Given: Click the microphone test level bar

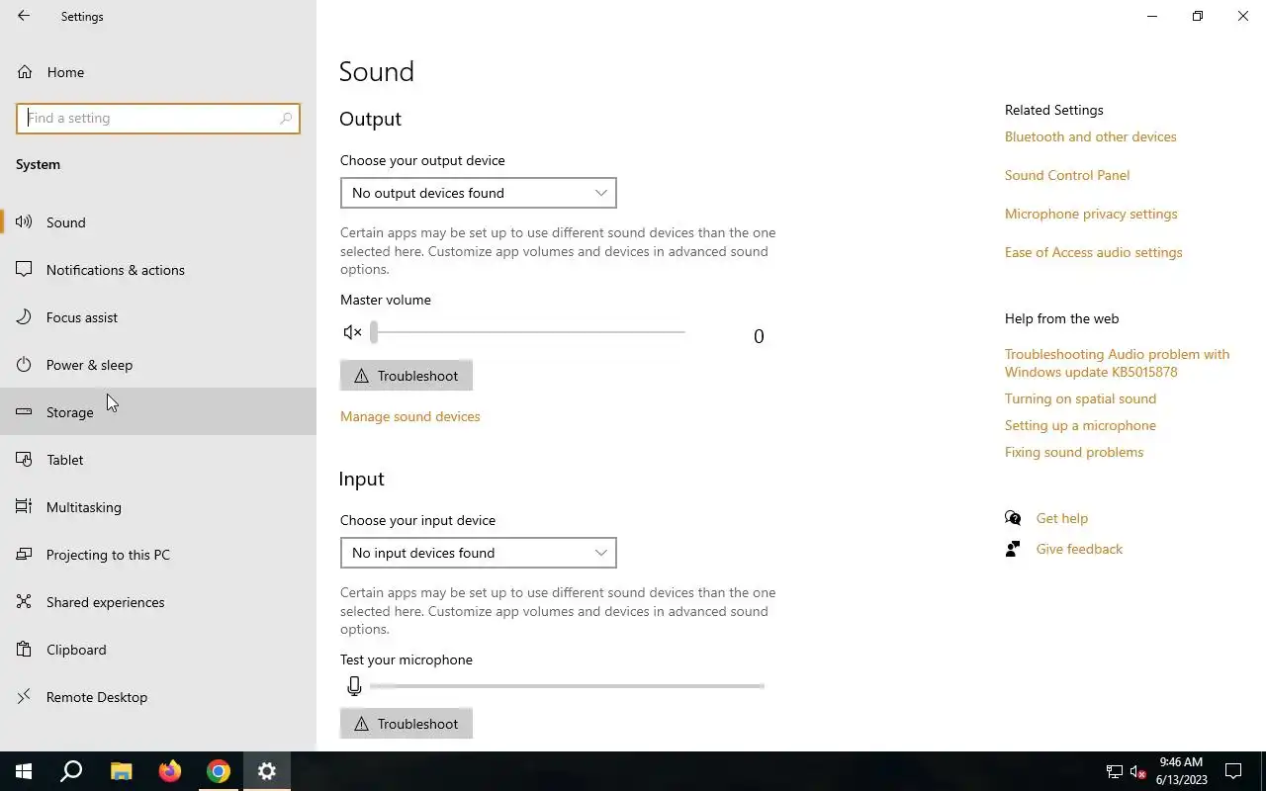Looking at the screenshot, I should [x=567, y=685].
